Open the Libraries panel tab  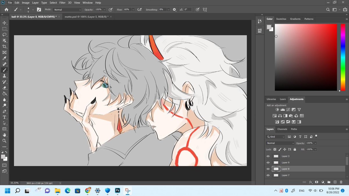click(271, 99)
